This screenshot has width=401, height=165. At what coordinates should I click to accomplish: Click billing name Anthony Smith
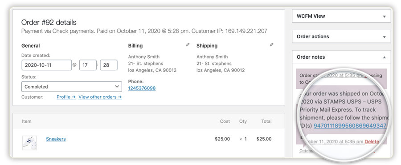tap(144, 56)
